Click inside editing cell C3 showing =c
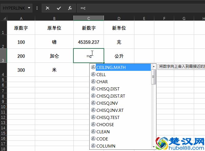This screenshot has width=205, height=151. pos(89,56)
